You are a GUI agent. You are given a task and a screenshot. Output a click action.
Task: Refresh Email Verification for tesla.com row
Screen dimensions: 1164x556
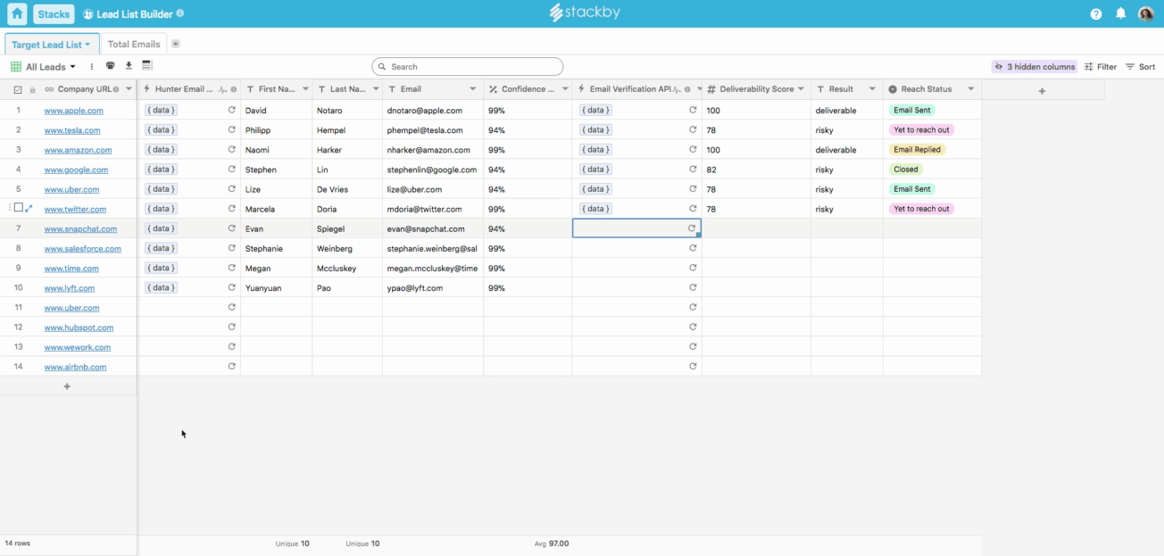tap(693, 129)
